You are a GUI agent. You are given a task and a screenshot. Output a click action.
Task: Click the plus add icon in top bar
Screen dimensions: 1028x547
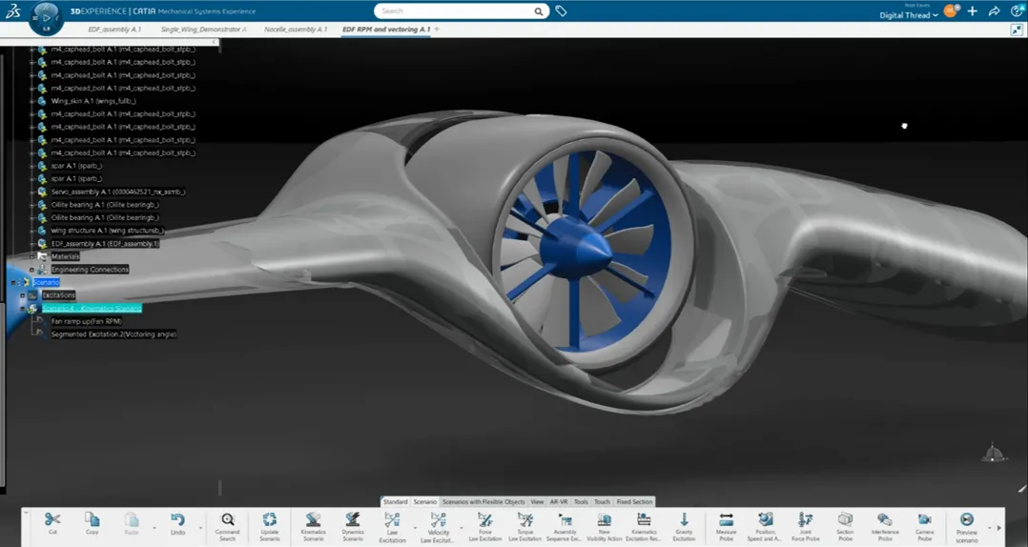tap(973, 11)
